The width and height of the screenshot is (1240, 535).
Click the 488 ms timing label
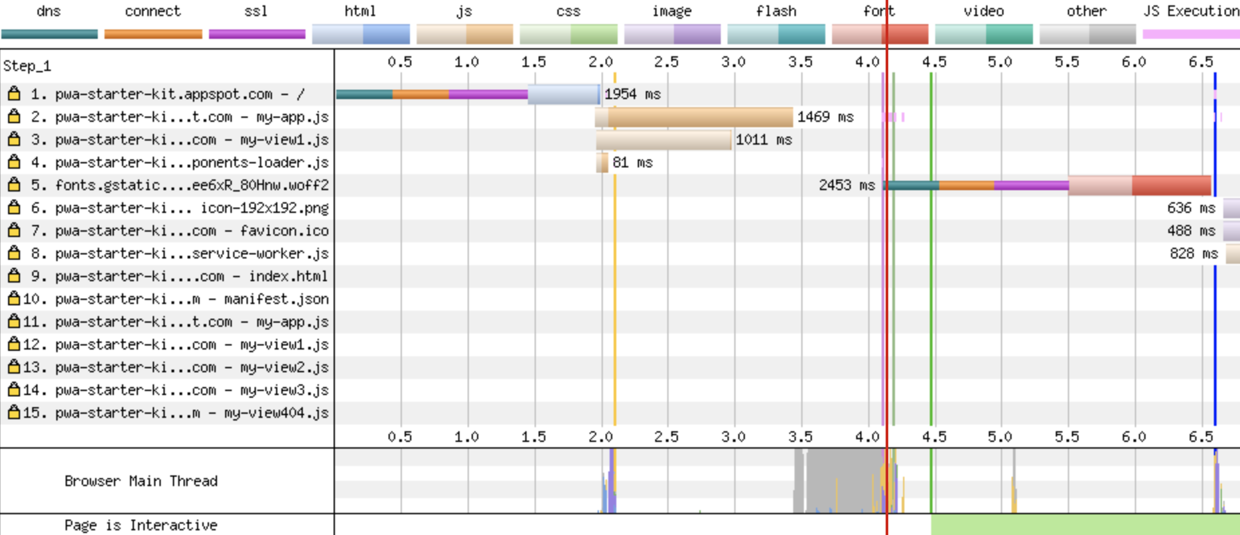(1191, 230)
